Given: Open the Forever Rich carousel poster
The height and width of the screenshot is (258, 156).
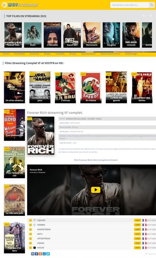Looking at the screenshot, I should pyautogui.click(x=13, y=35).
